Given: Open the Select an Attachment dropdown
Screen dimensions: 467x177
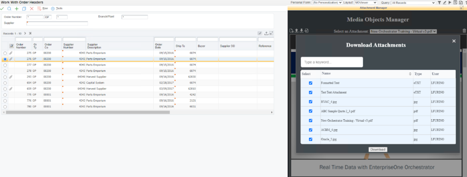Looking at the screenshot, I should 403,31.
